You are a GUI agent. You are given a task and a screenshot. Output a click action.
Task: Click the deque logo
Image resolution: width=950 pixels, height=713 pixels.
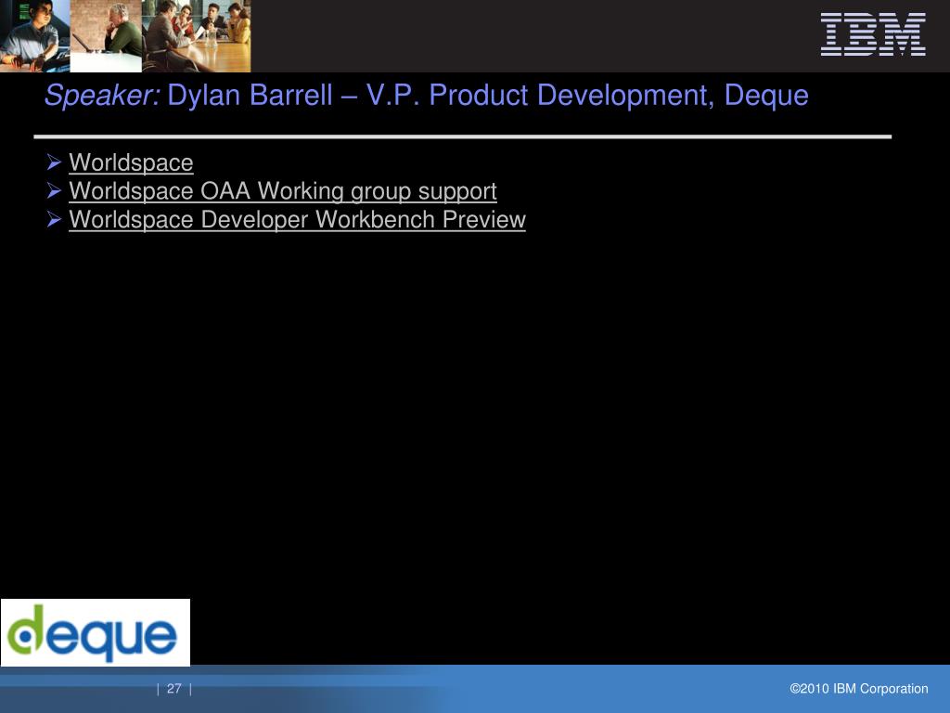point(96,632)
